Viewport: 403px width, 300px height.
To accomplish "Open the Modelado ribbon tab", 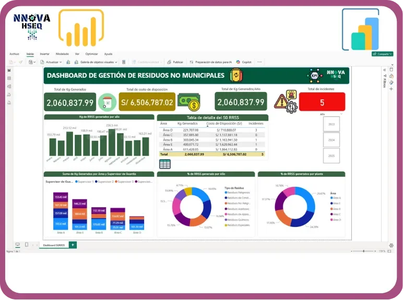I will tap(62, 54).
